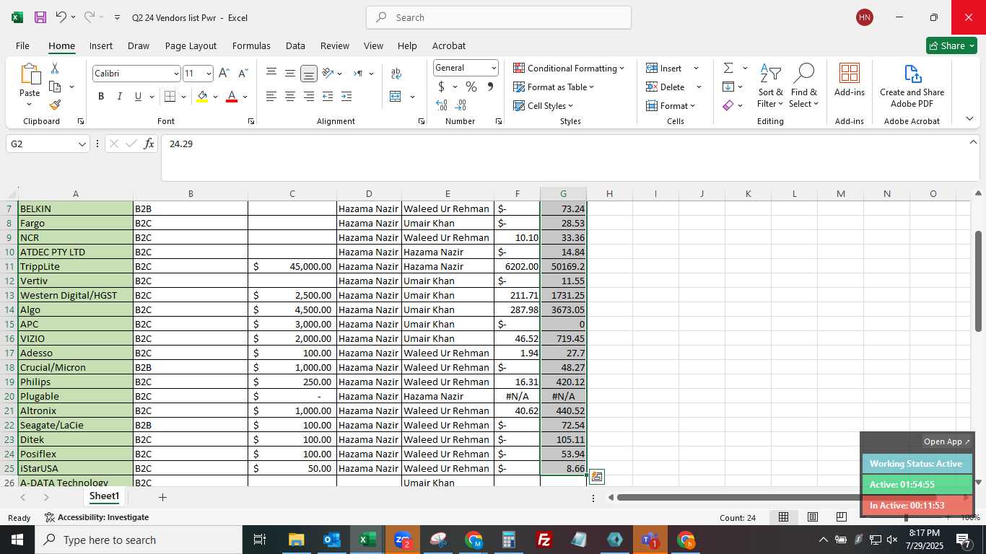The image size is (986, 554).
Task: Toggle Underline formatting
Action: tap(138, 97)
